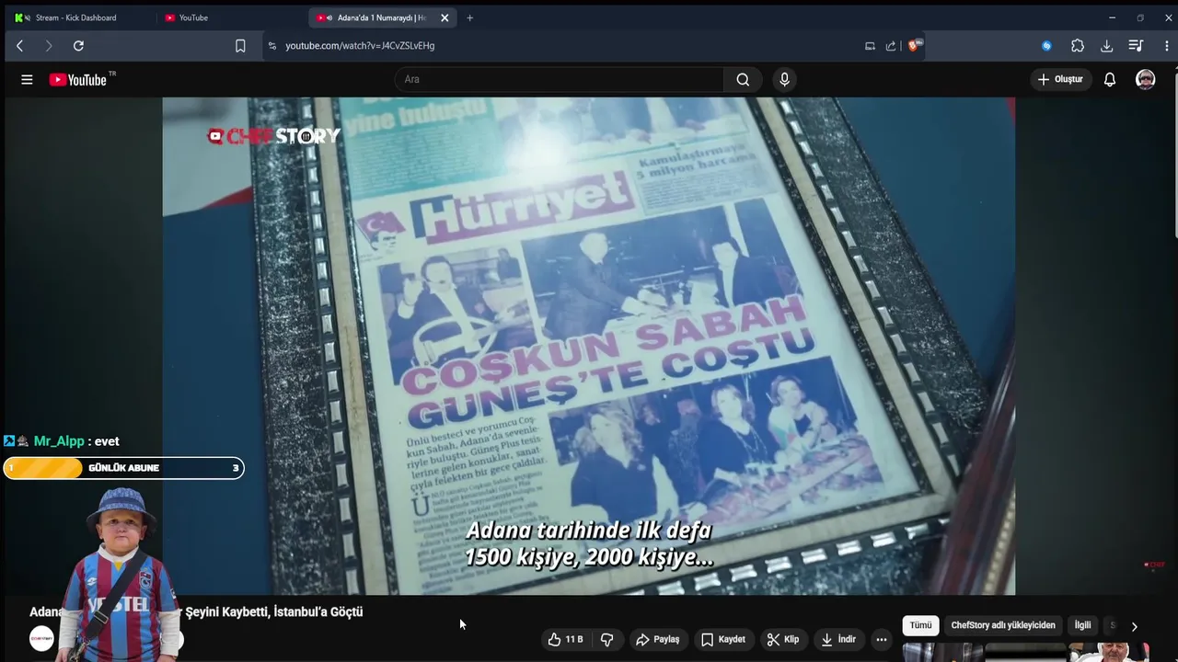The width and height of the screenshot is (1178, 662).
Task: Open the first recommended video thumbnail
Action: pyautogui.click(x=942, y=652)
